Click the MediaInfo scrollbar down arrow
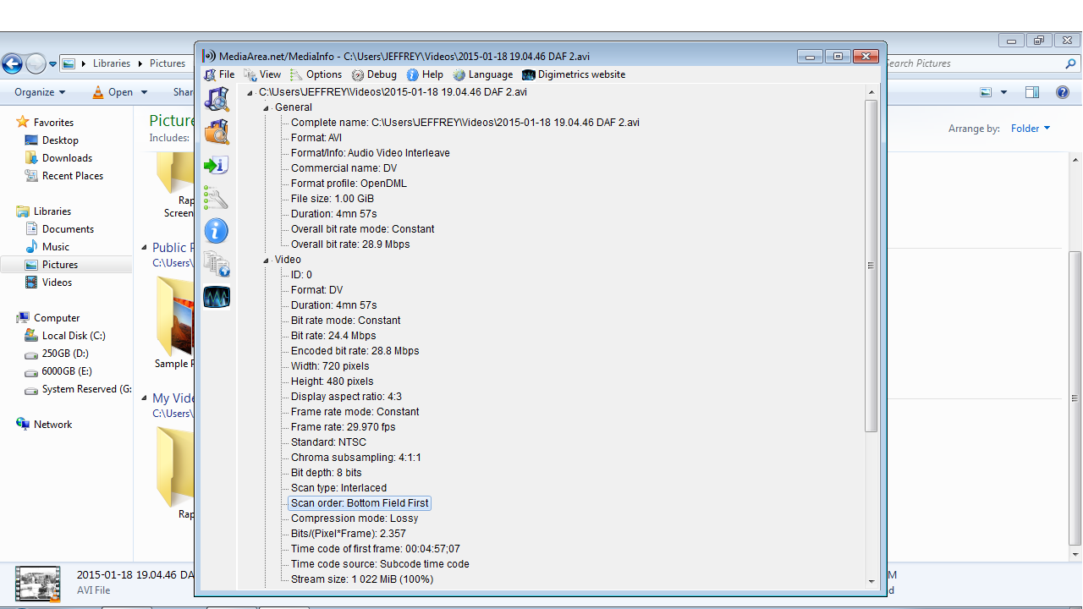Image resolution: width=1083 pixels, height=609 pixels. pyautogui.click(x=871, y=581)
